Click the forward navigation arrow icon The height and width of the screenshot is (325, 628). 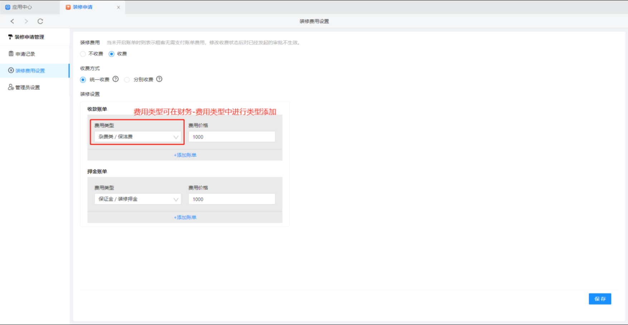[x=26, y=21]
